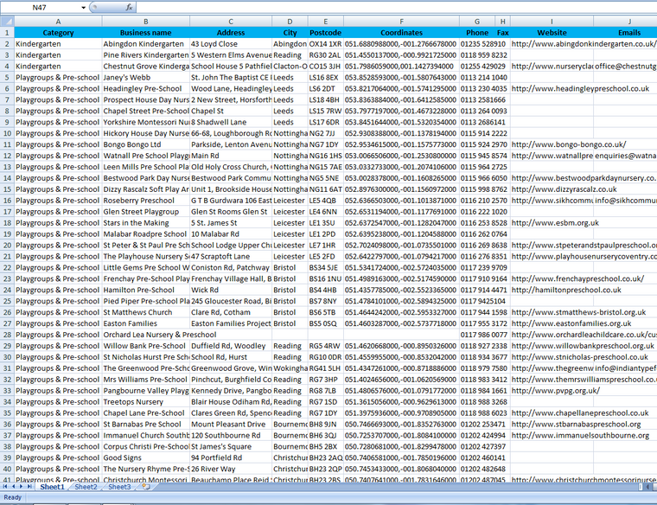The height and width of the screenshot is (505, 657).
Task: Switch to the Sheet1 tab
Action: click(53, 487)
